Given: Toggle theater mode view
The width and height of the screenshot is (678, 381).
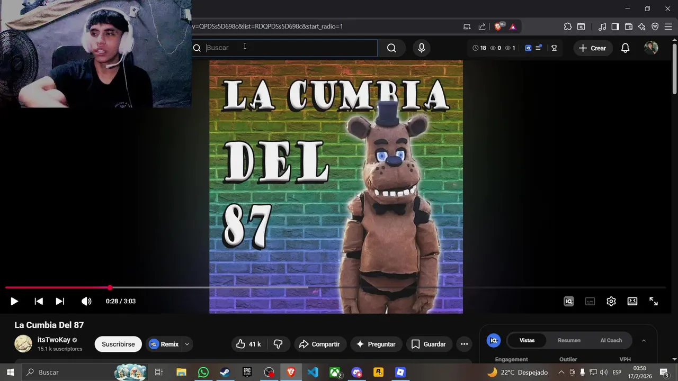Looking at the screenshot, I should (632, 301).
